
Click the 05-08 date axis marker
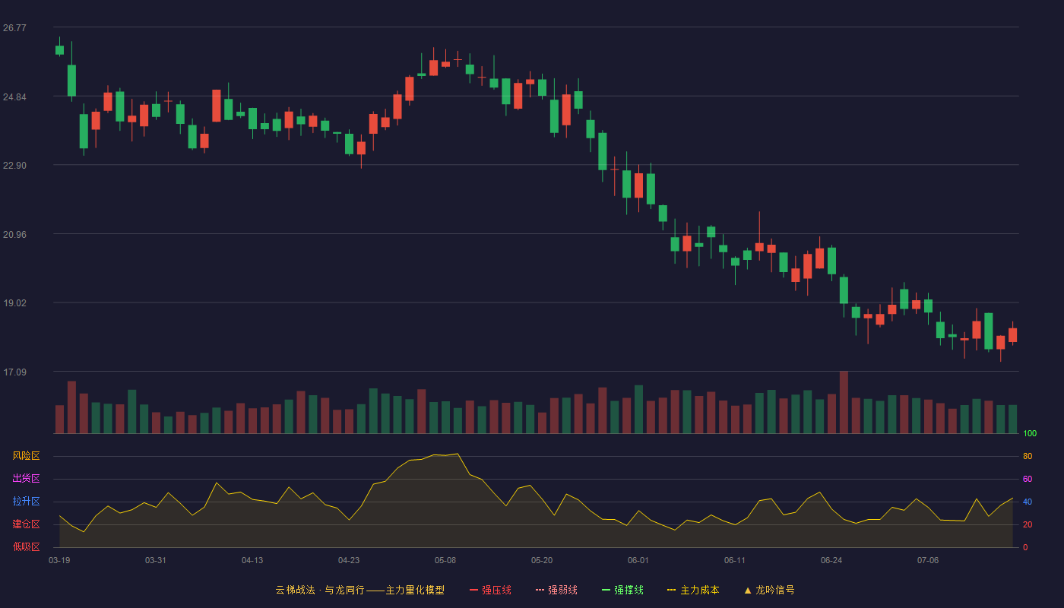pyautogui.click(x=445, y=560)
